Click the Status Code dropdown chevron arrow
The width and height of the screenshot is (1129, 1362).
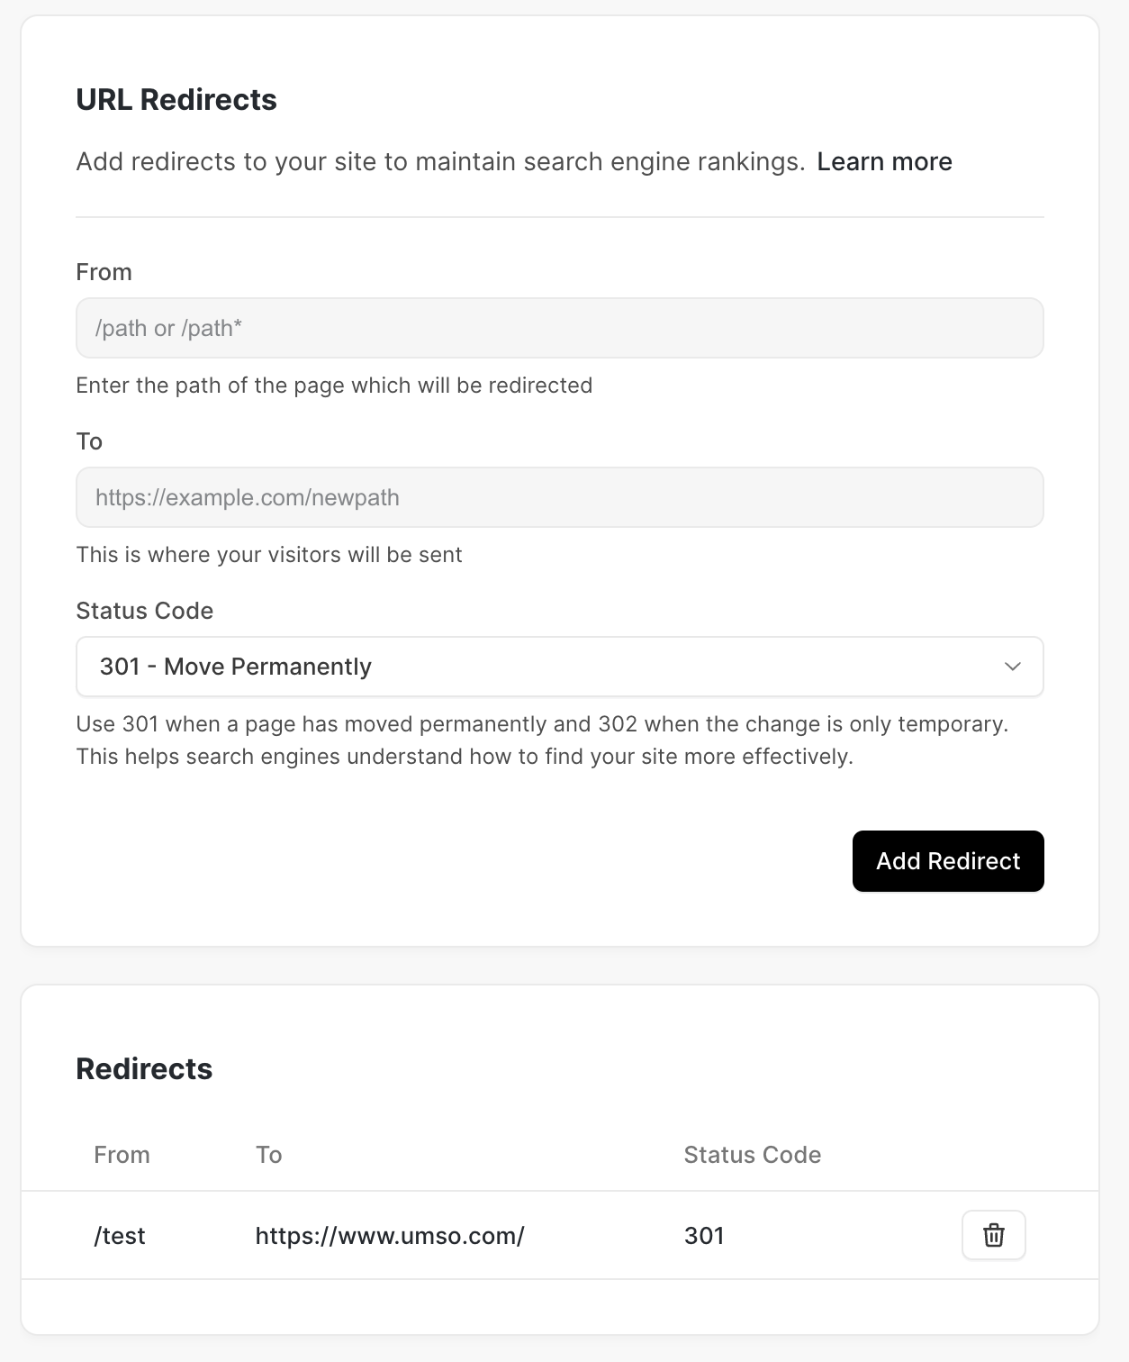1012,667
